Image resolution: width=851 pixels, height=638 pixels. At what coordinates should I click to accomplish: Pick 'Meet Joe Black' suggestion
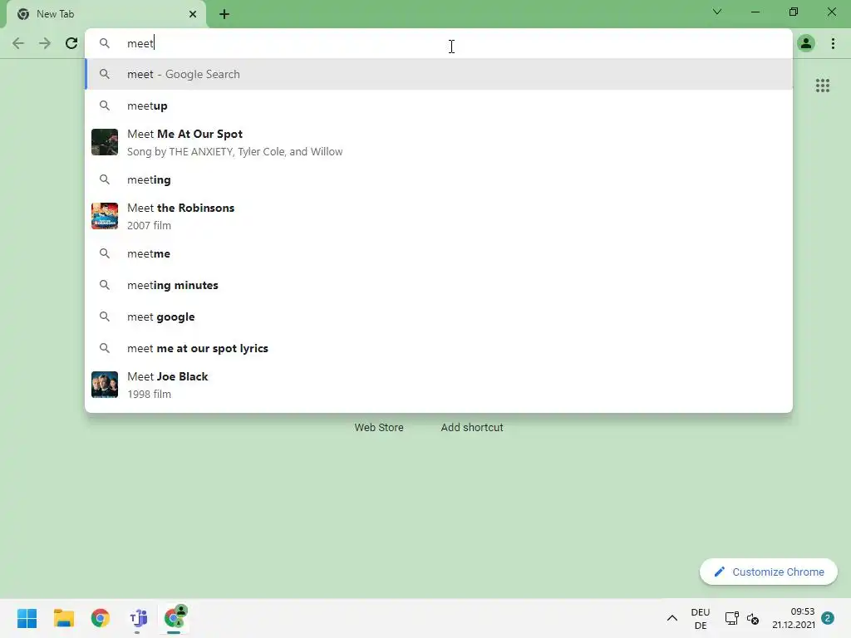(x=439, y=385)
